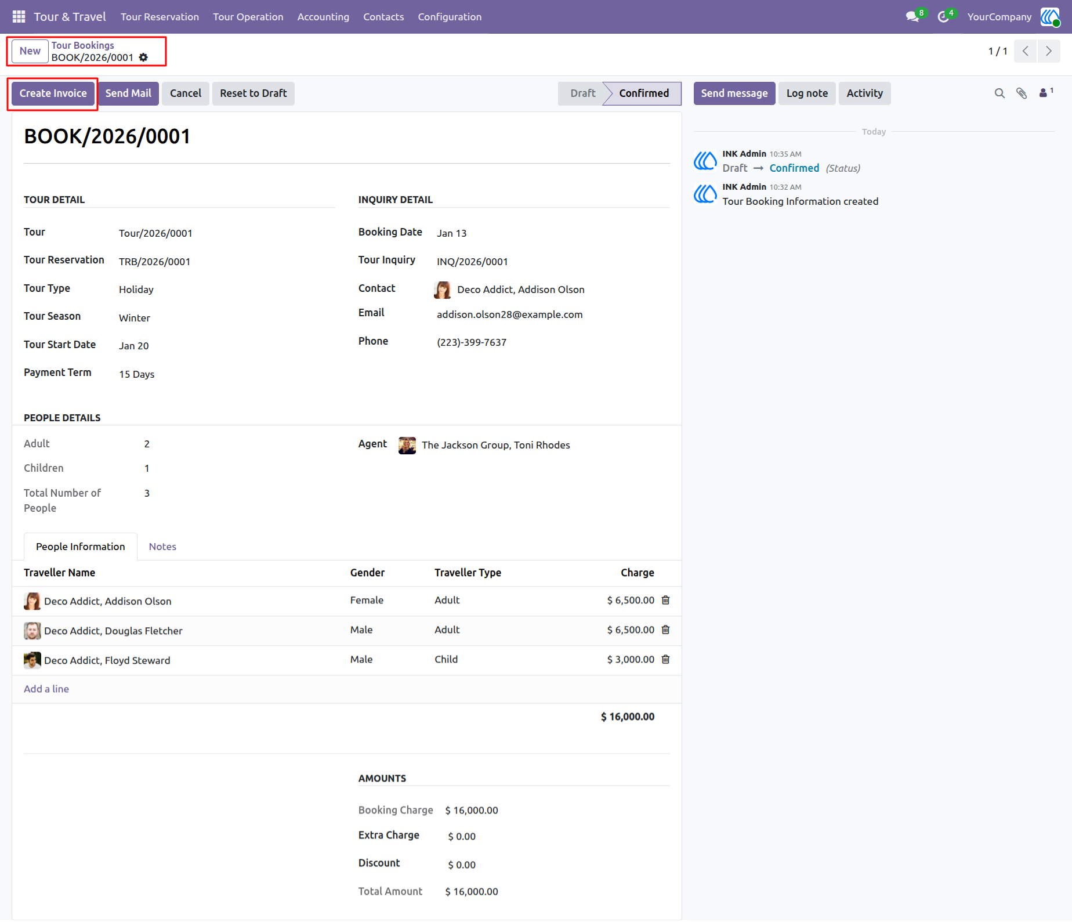Click INK Admin avatar on booking created message
The image size is (1072, 922).
705,194
